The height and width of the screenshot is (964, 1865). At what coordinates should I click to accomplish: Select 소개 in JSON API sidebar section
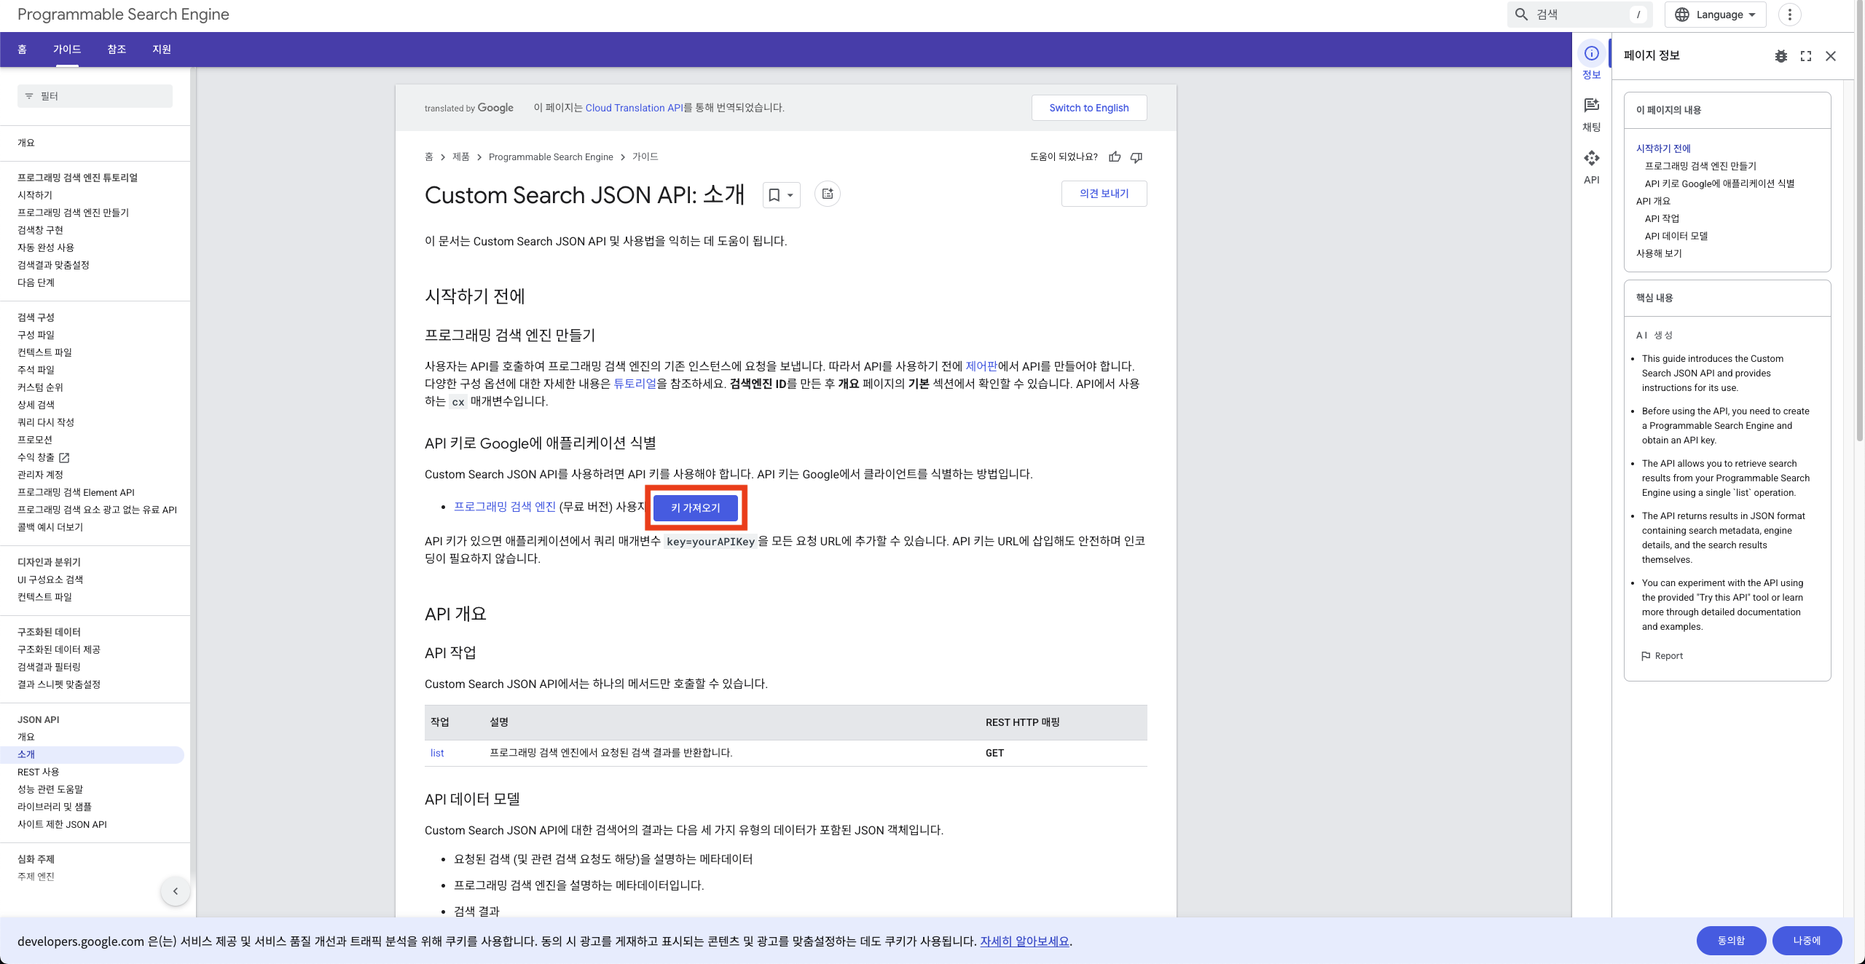click(92, 754)
